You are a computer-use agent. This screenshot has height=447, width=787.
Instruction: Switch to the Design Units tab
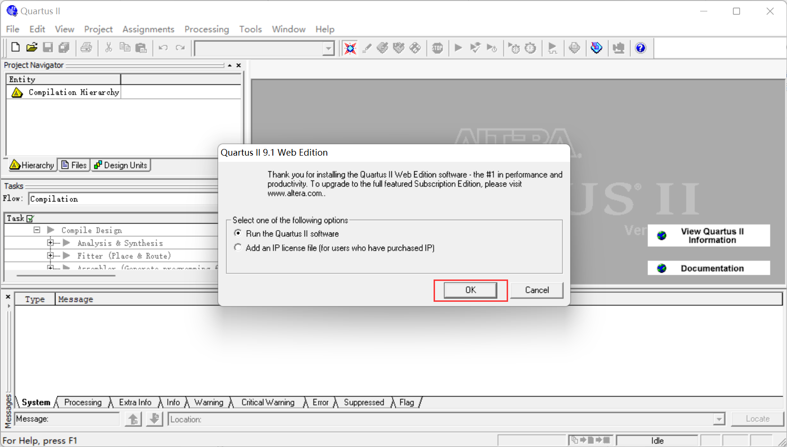pos(120,165)
